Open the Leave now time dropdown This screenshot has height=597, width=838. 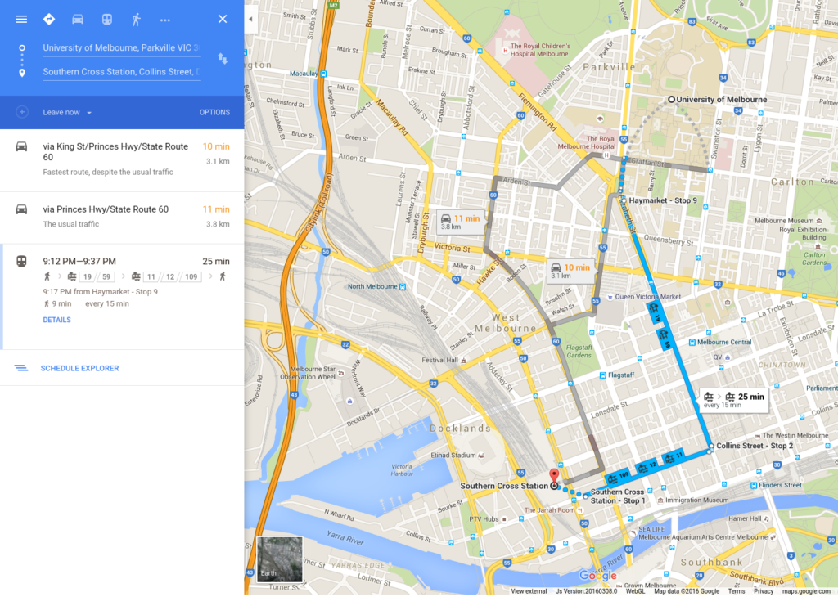67,113
